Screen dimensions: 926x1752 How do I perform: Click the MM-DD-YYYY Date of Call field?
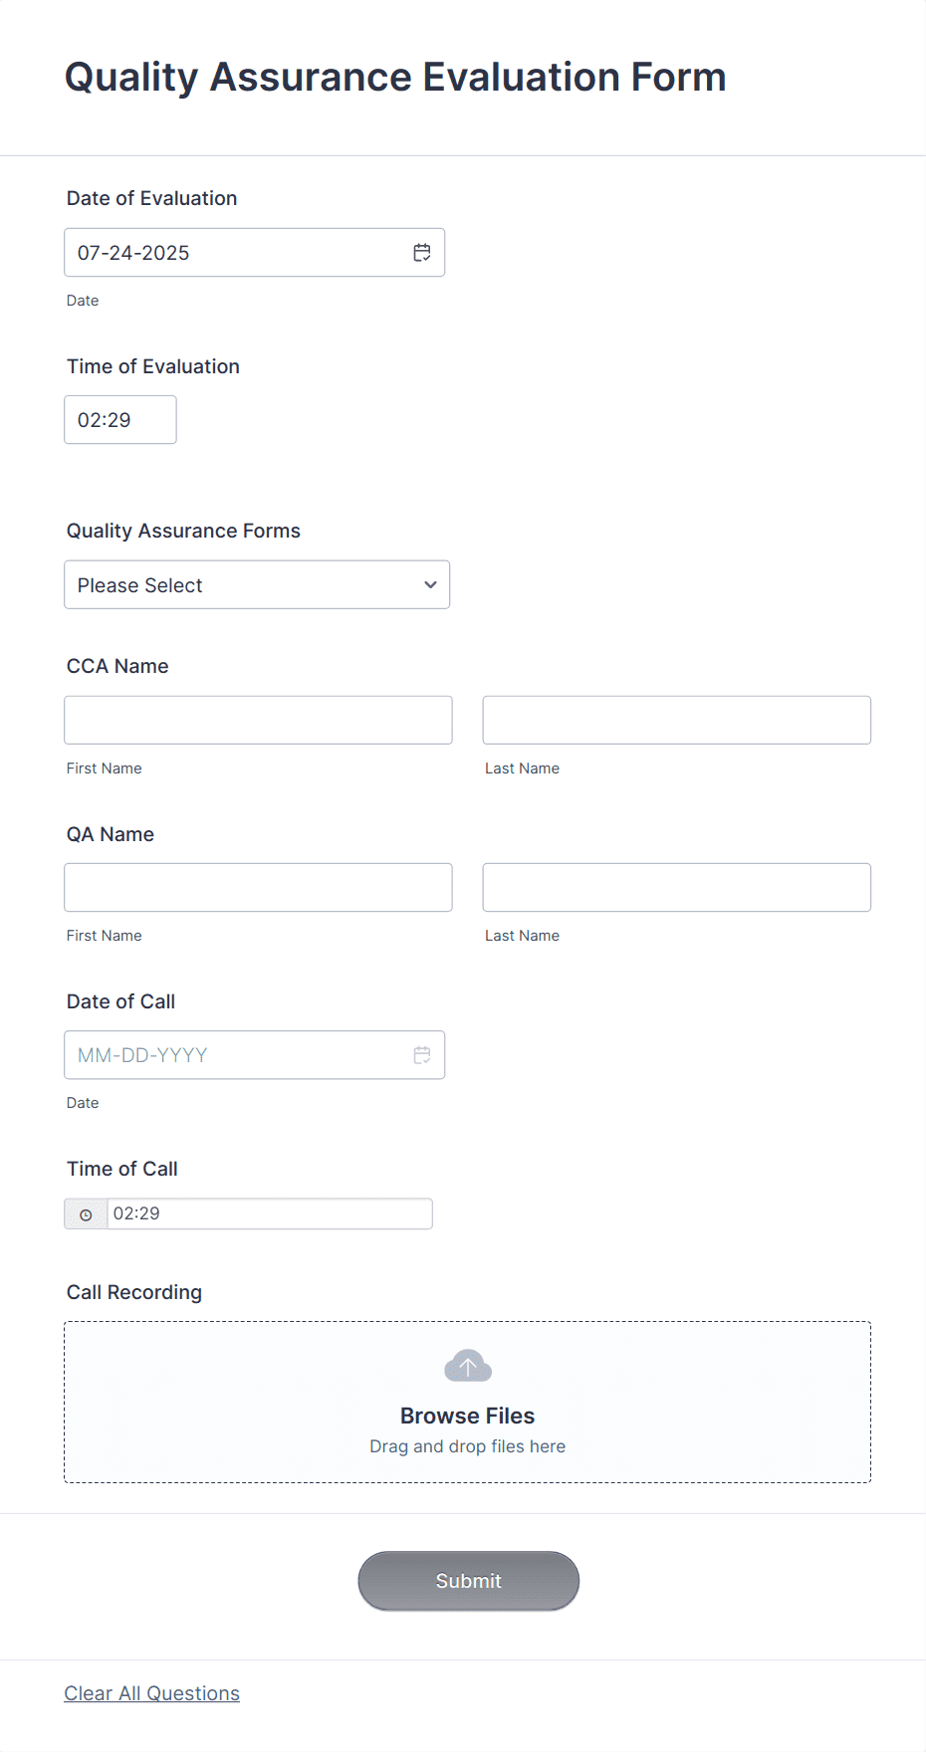pos(229,1054)
